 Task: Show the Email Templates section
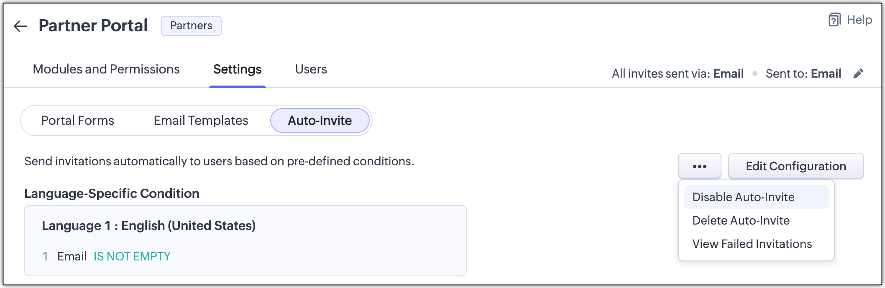point(201,121)
